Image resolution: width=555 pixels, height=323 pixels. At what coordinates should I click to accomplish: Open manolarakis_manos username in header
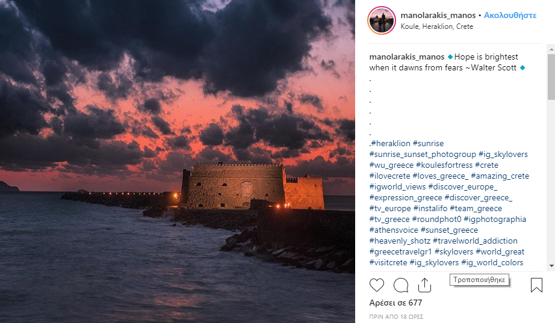(x=438, y=15)
